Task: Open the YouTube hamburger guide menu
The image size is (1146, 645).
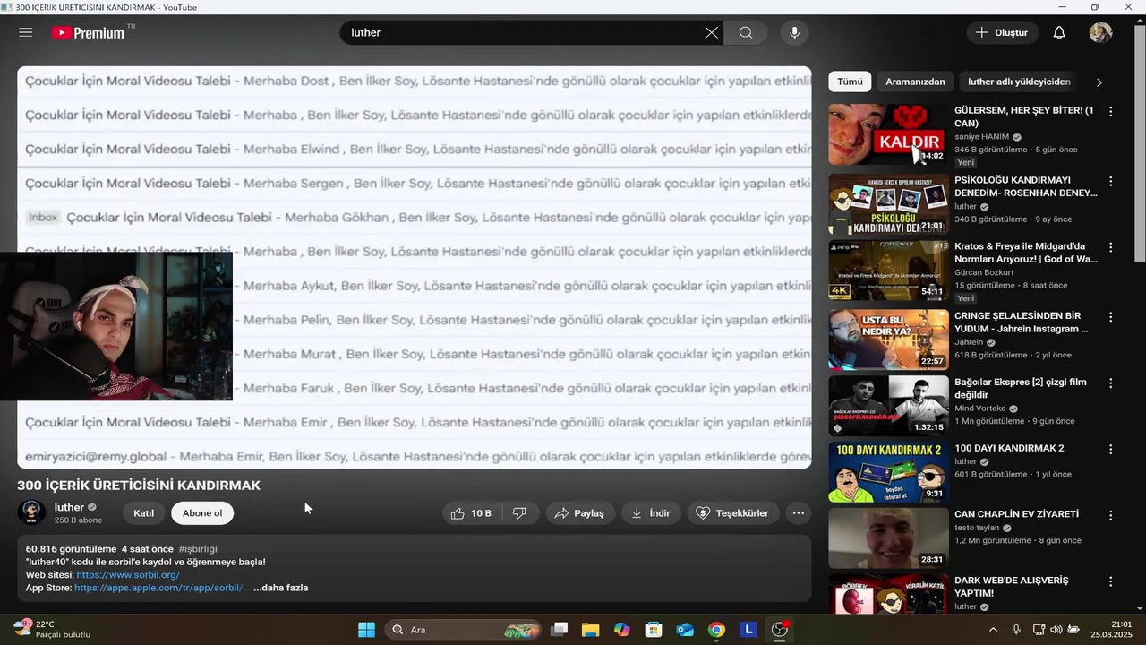Action: point(26,32)
